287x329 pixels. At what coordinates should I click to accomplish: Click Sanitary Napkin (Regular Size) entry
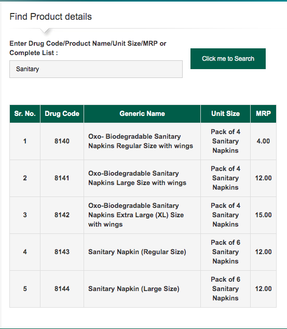(x=137, y=252)
